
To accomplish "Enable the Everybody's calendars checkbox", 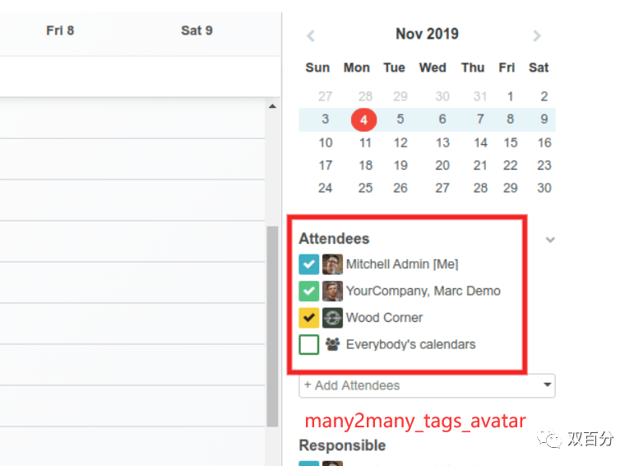I will 308,345.
